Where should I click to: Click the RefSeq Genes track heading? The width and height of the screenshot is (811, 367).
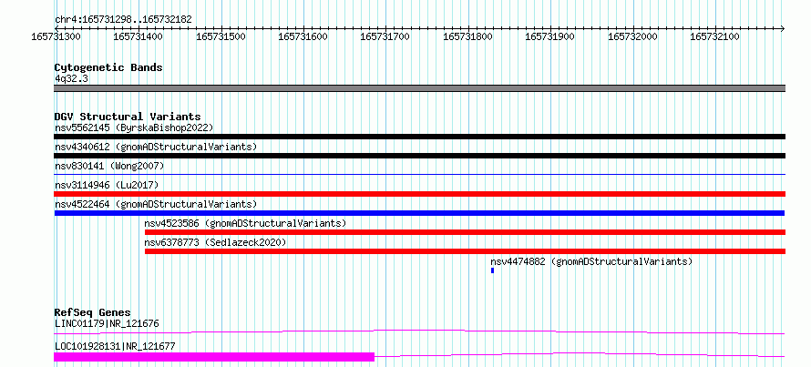(93, 312)
